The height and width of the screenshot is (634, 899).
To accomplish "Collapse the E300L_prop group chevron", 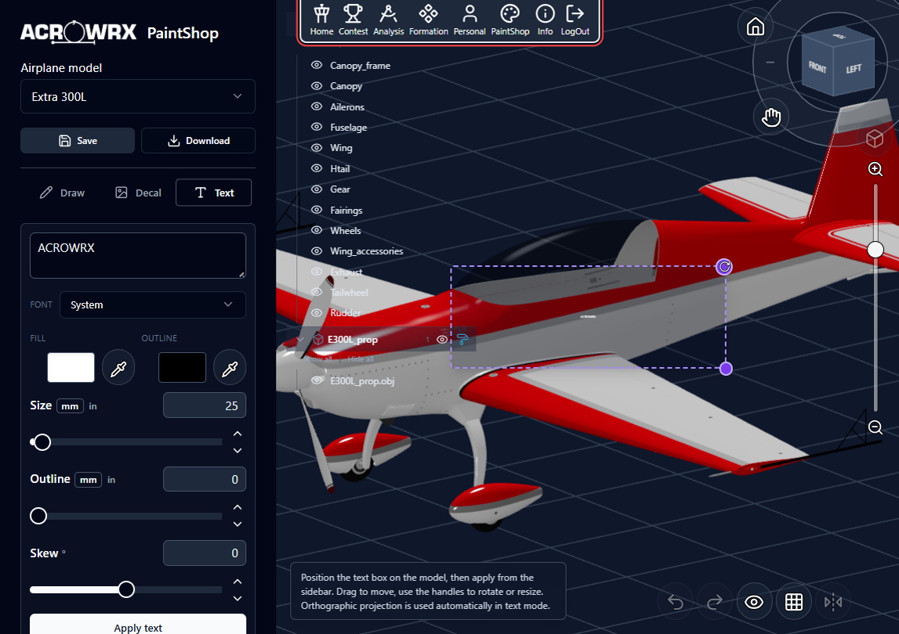I will click(x=300, y=340).
